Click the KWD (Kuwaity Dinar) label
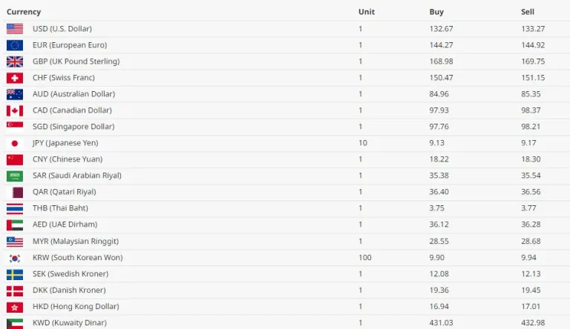The width and height of the screenshot is (570, 329). click(x=70, y=323)
